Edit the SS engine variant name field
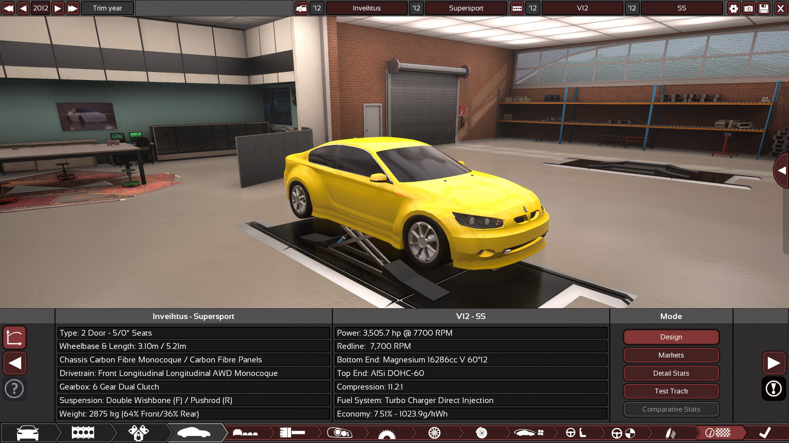This screenshot has height=443, width=789. pyautogui.click(x=682, y=8)
